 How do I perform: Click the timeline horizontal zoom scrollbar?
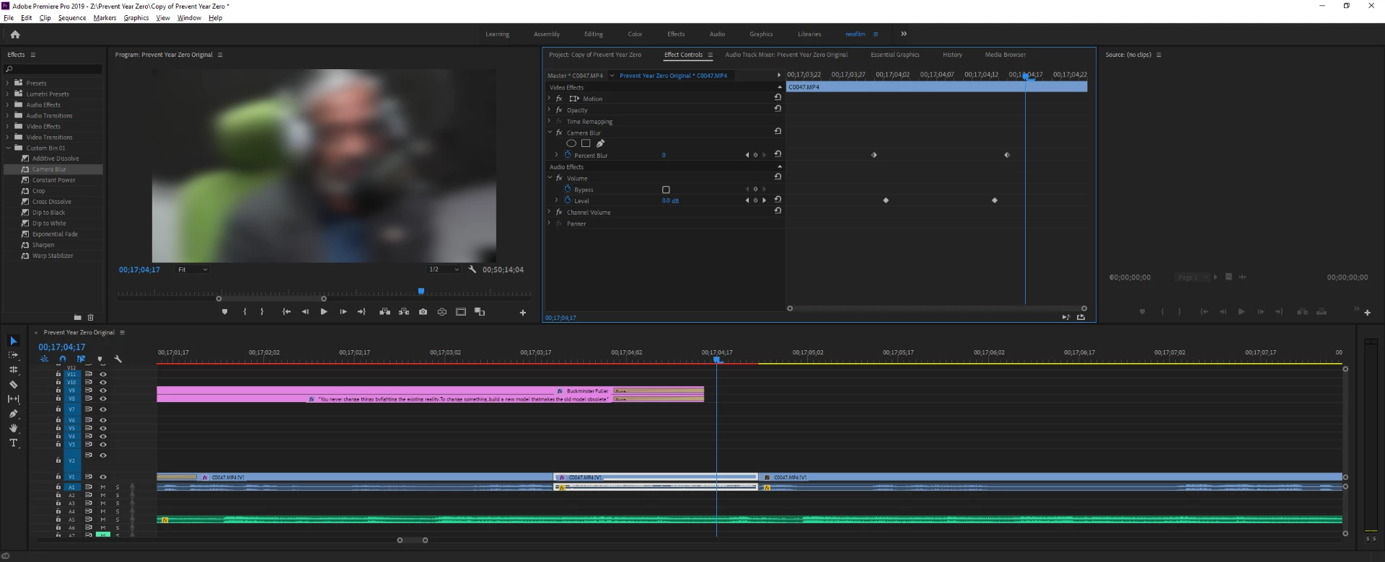tap(413, 540)
